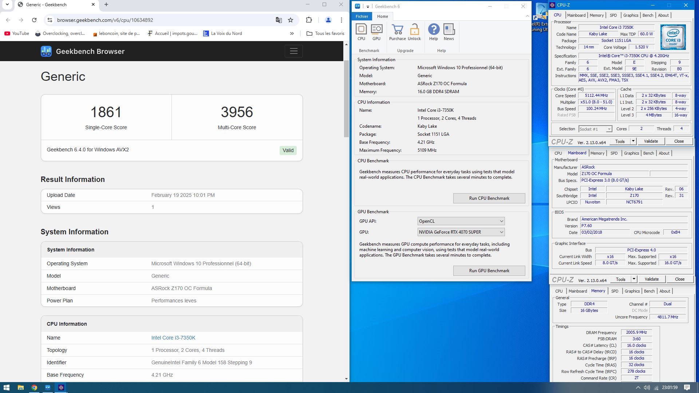Expand the Tools dropdown arrow in second CPU-Z
Image resolution: width=699 pixels, height=393 pixels.
click(x=634, y=279)
